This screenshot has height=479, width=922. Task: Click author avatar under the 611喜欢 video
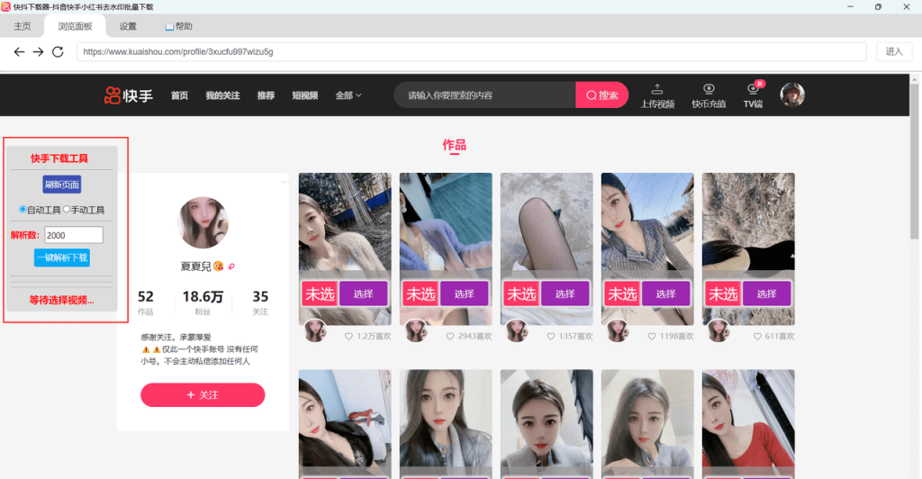(719, 331)
